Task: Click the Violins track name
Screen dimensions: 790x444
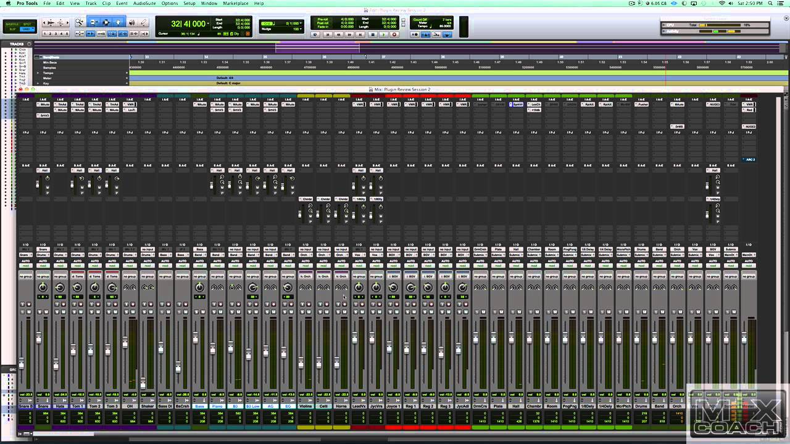Action: (x=306, y=406)
